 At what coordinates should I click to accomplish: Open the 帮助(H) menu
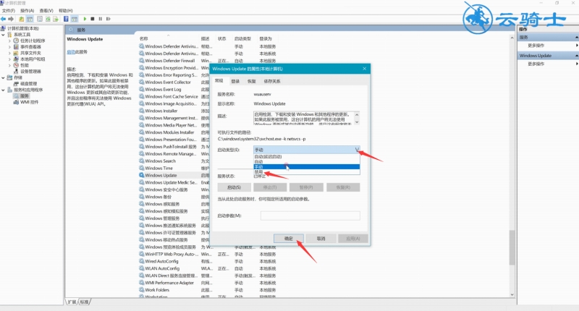tap(66, 11)
